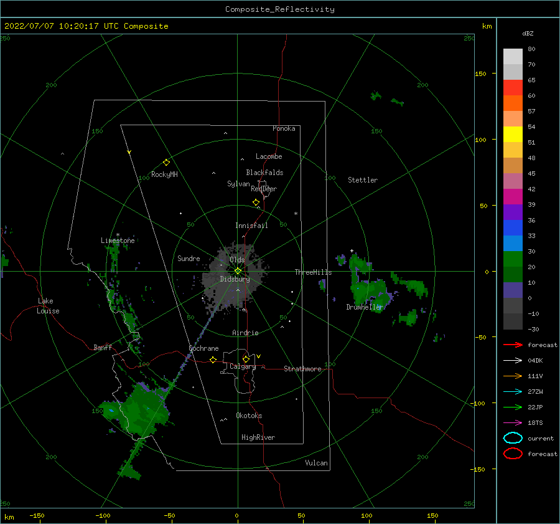Click the Ponoka city label
Image resolution: width=560 pixels, height=524 pixels.
(x=284, y=128)
